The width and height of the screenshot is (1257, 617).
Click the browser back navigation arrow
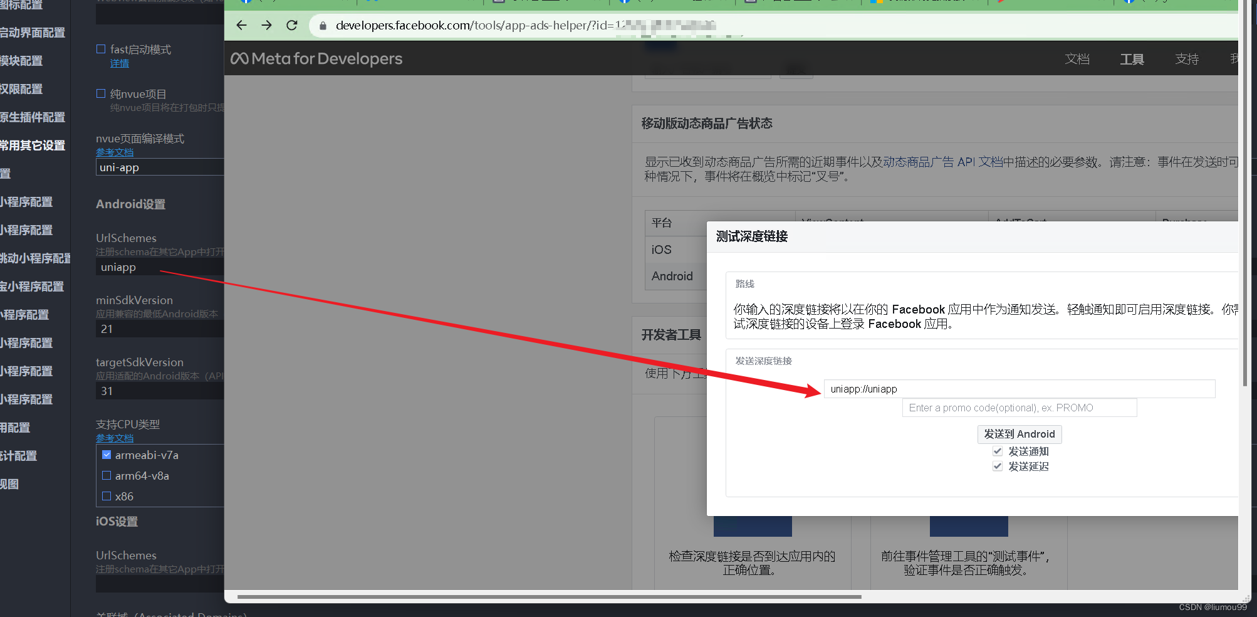[x=241, y=26]
